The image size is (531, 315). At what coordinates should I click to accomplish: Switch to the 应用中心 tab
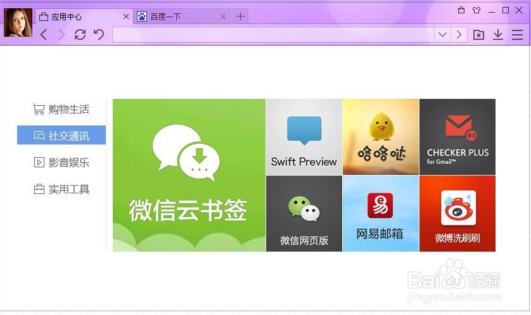click(83, 16)
